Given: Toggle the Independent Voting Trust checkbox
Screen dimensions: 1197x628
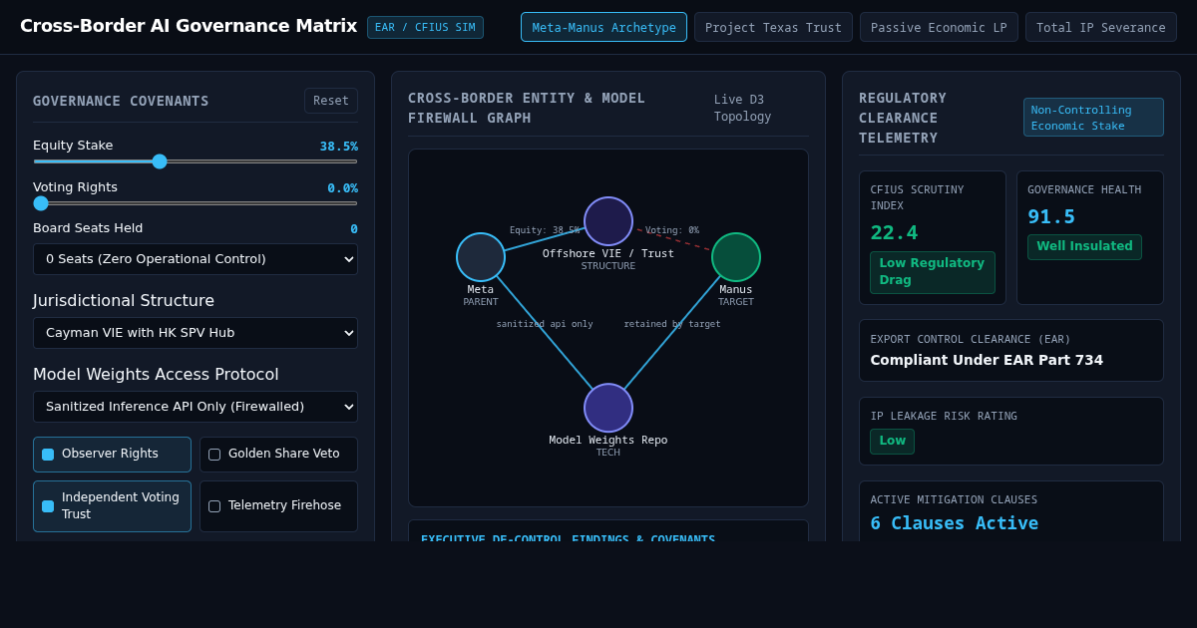Looking at the screenshot, I should point(48,506).
